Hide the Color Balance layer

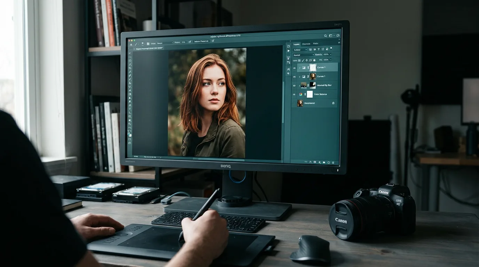coord(294,94)
